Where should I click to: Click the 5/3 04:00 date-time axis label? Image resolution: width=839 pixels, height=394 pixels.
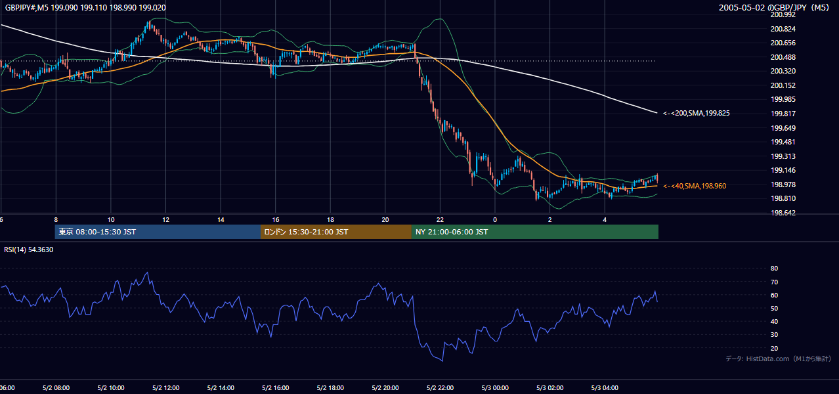(x=605, y=388)
